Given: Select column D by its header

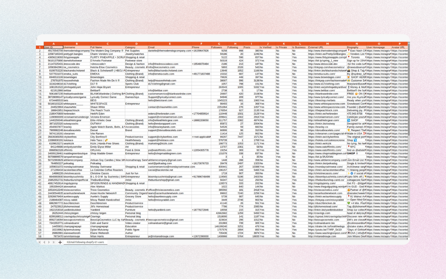Looking at the screenshot, I should [136, 44].
